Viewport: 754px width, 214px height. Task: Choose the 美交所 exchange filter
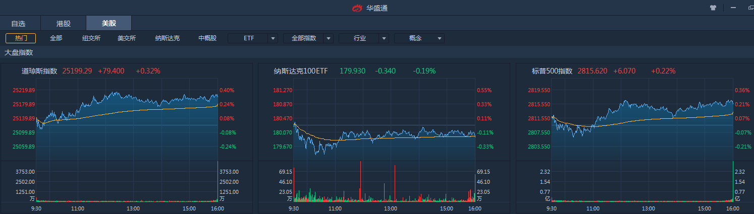click(127, 38)
